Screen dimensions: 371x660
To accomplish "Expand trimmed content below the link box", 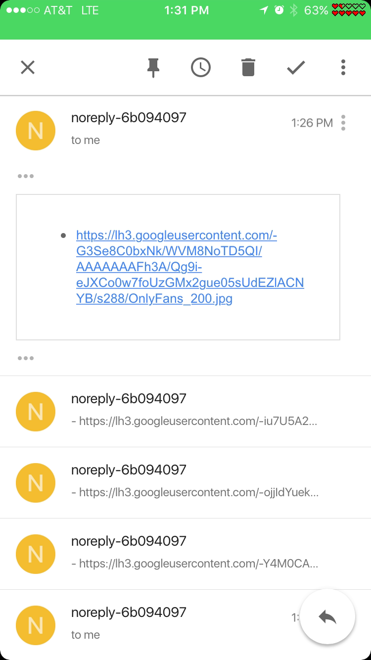I will pos(25,358).
